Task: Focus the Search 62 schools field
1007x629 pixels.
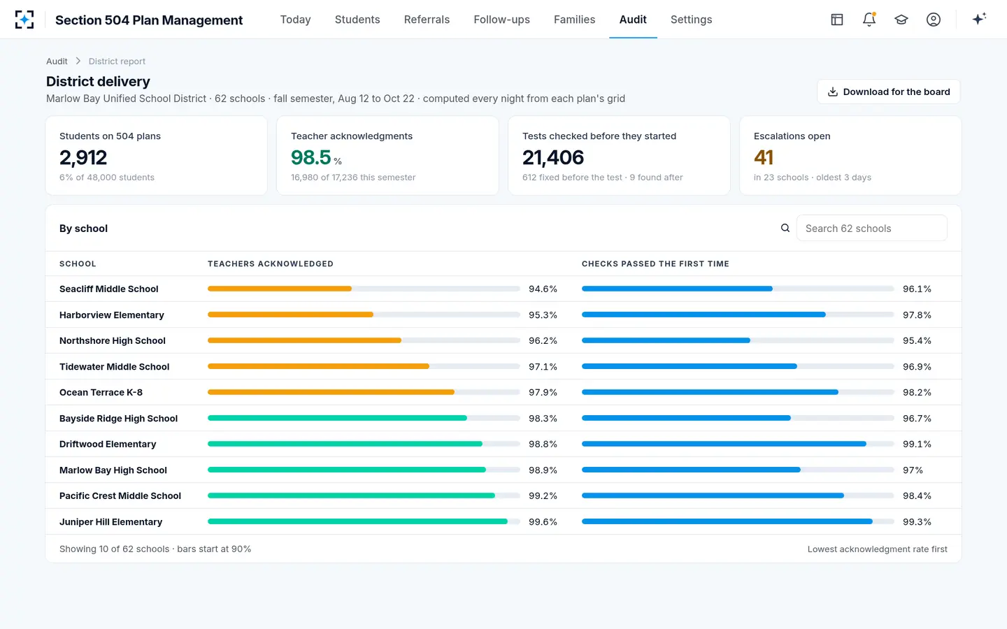Action: pos(871,229)
